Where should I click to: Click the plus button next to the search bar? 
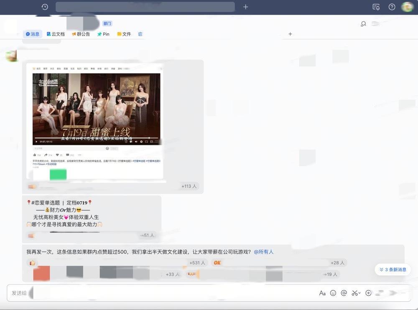pyautogui.click(x=245, y=7)
